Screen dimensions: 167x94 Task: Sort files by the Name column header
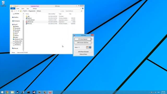click(27, 14)
